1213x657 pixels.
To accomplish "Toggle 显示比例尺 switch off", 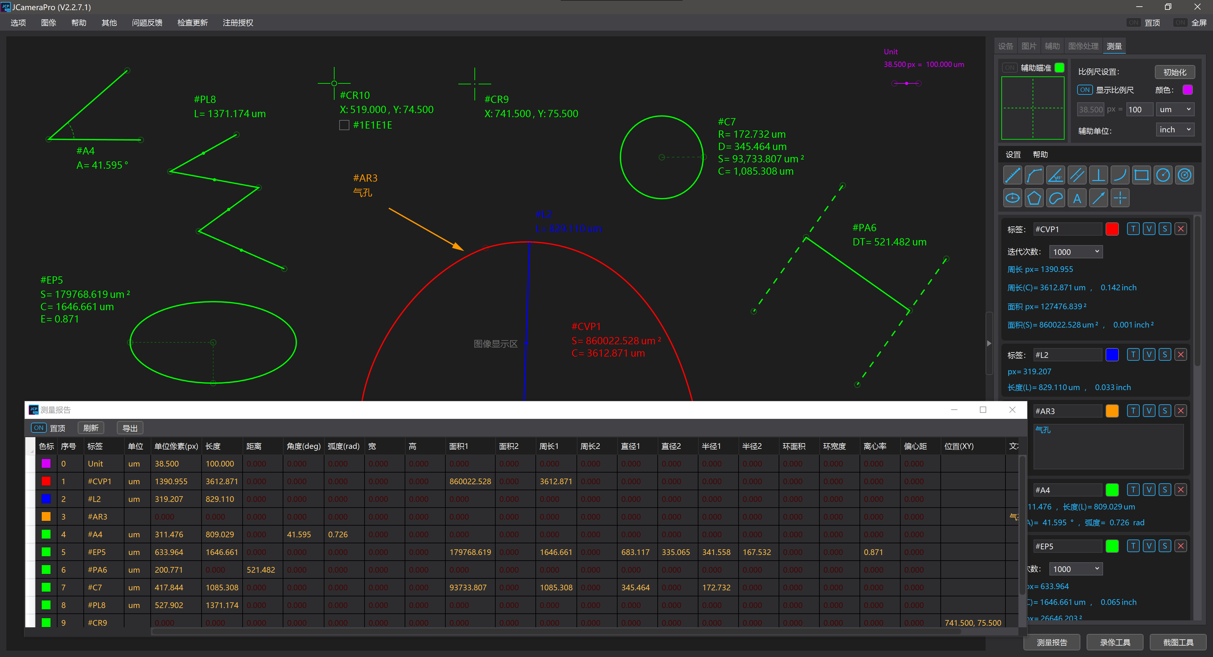I will 1084,89.
